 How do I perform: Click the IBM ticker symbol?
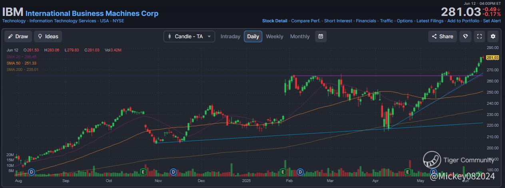tap(12, 12)
